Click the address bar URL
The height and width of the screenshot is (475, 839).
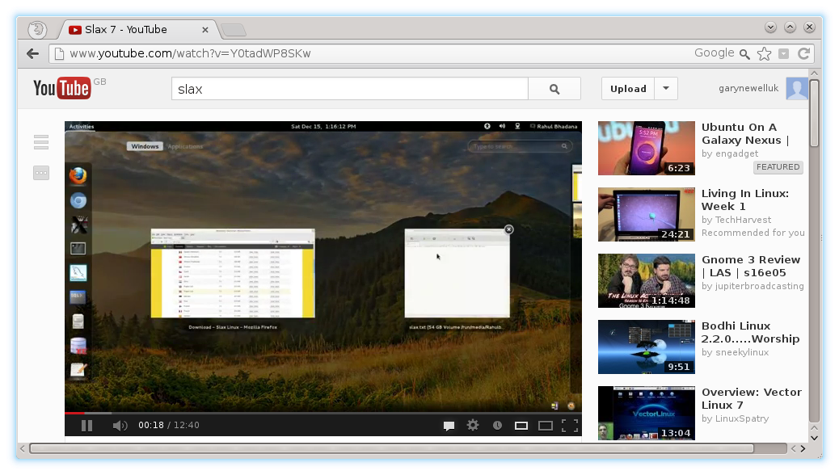point(190,53)
